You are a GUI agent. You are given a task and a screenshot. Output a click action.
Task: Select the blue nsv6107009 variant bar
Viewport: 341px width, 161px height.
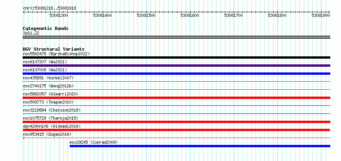tap(176, 74)
